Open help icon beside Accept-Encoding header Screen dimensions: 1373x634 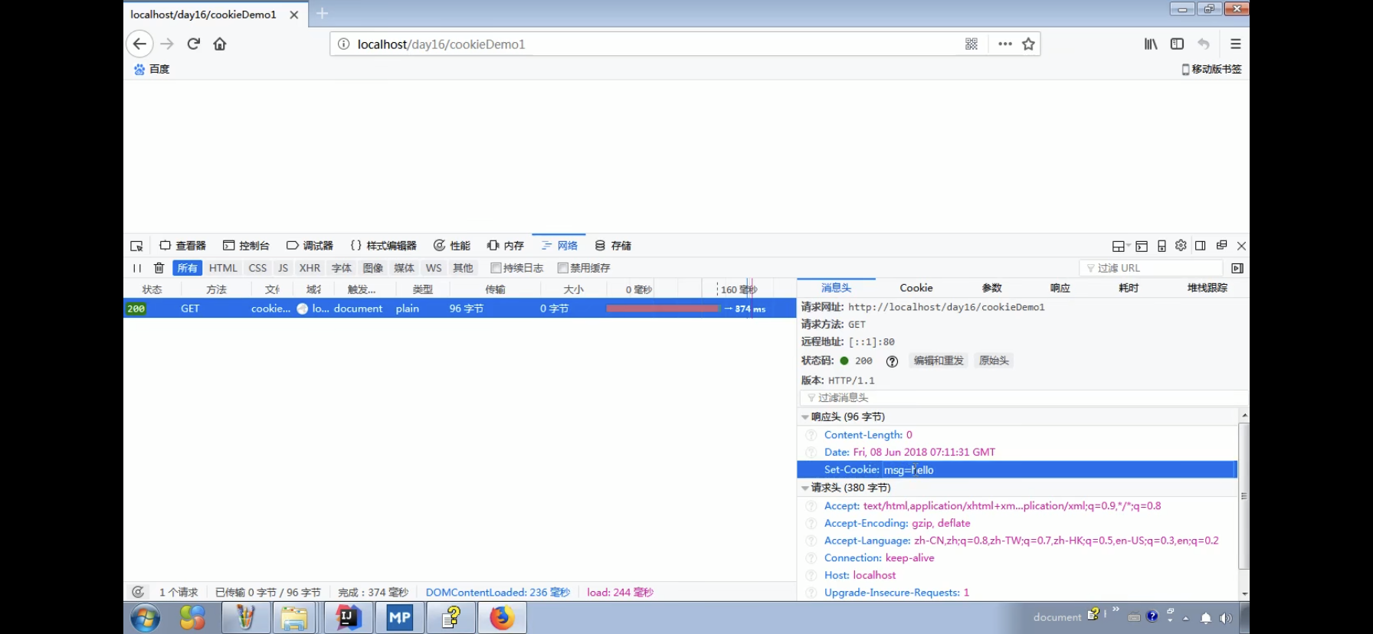tap(811, 524)
